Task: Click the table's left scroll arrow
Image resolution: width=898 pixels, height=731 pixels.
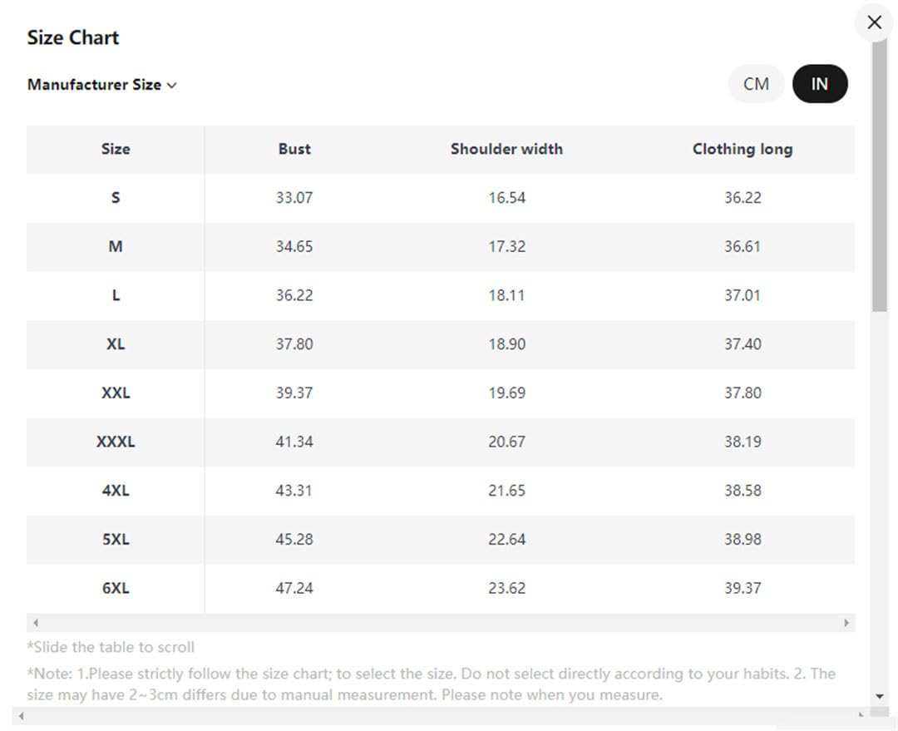Action: 36,623
